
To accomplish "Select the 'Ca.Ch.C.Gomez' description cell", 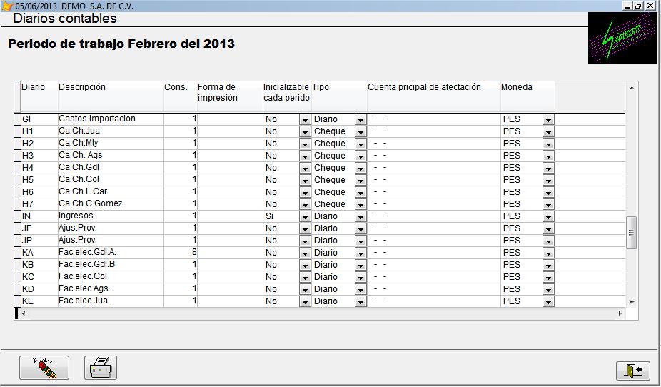I will click(111, 204).
